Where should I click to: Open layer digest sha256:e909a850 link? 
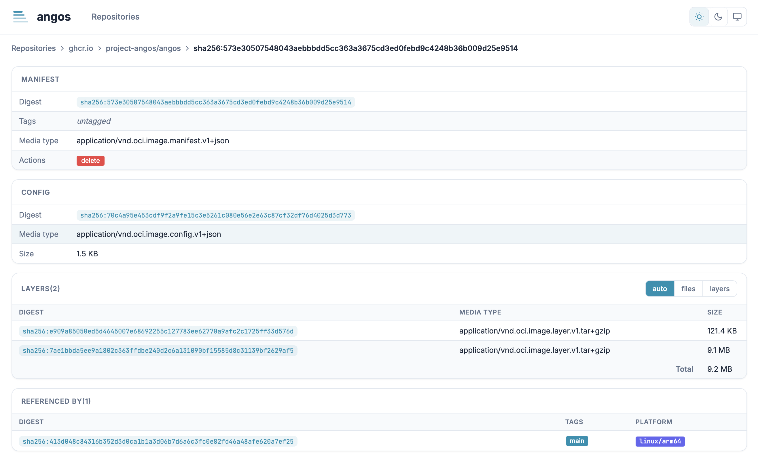[158, 331]
